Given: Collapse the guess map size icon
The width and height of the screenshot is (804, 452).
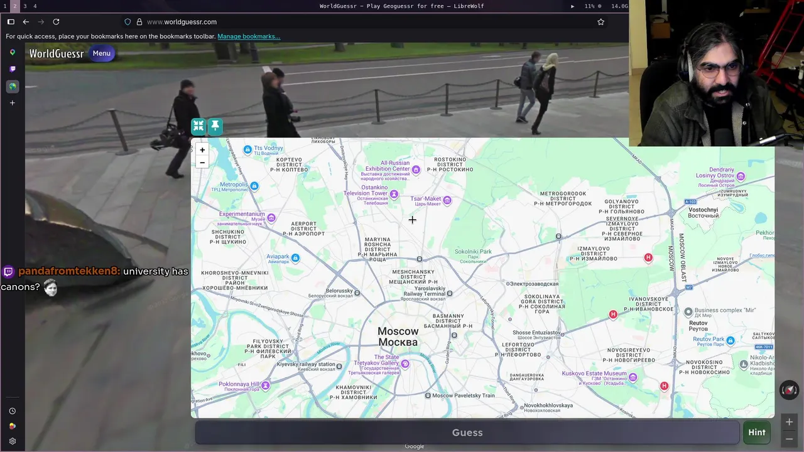Looking at the screenshot, I should [198, 126].
